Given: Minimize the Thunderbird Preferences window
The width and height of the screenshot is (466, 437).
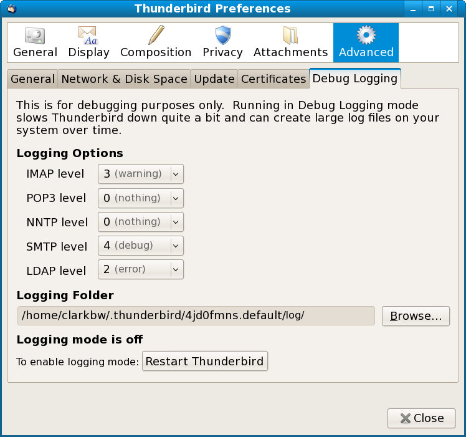Looking at the screenshot, I should pos(413,9).
